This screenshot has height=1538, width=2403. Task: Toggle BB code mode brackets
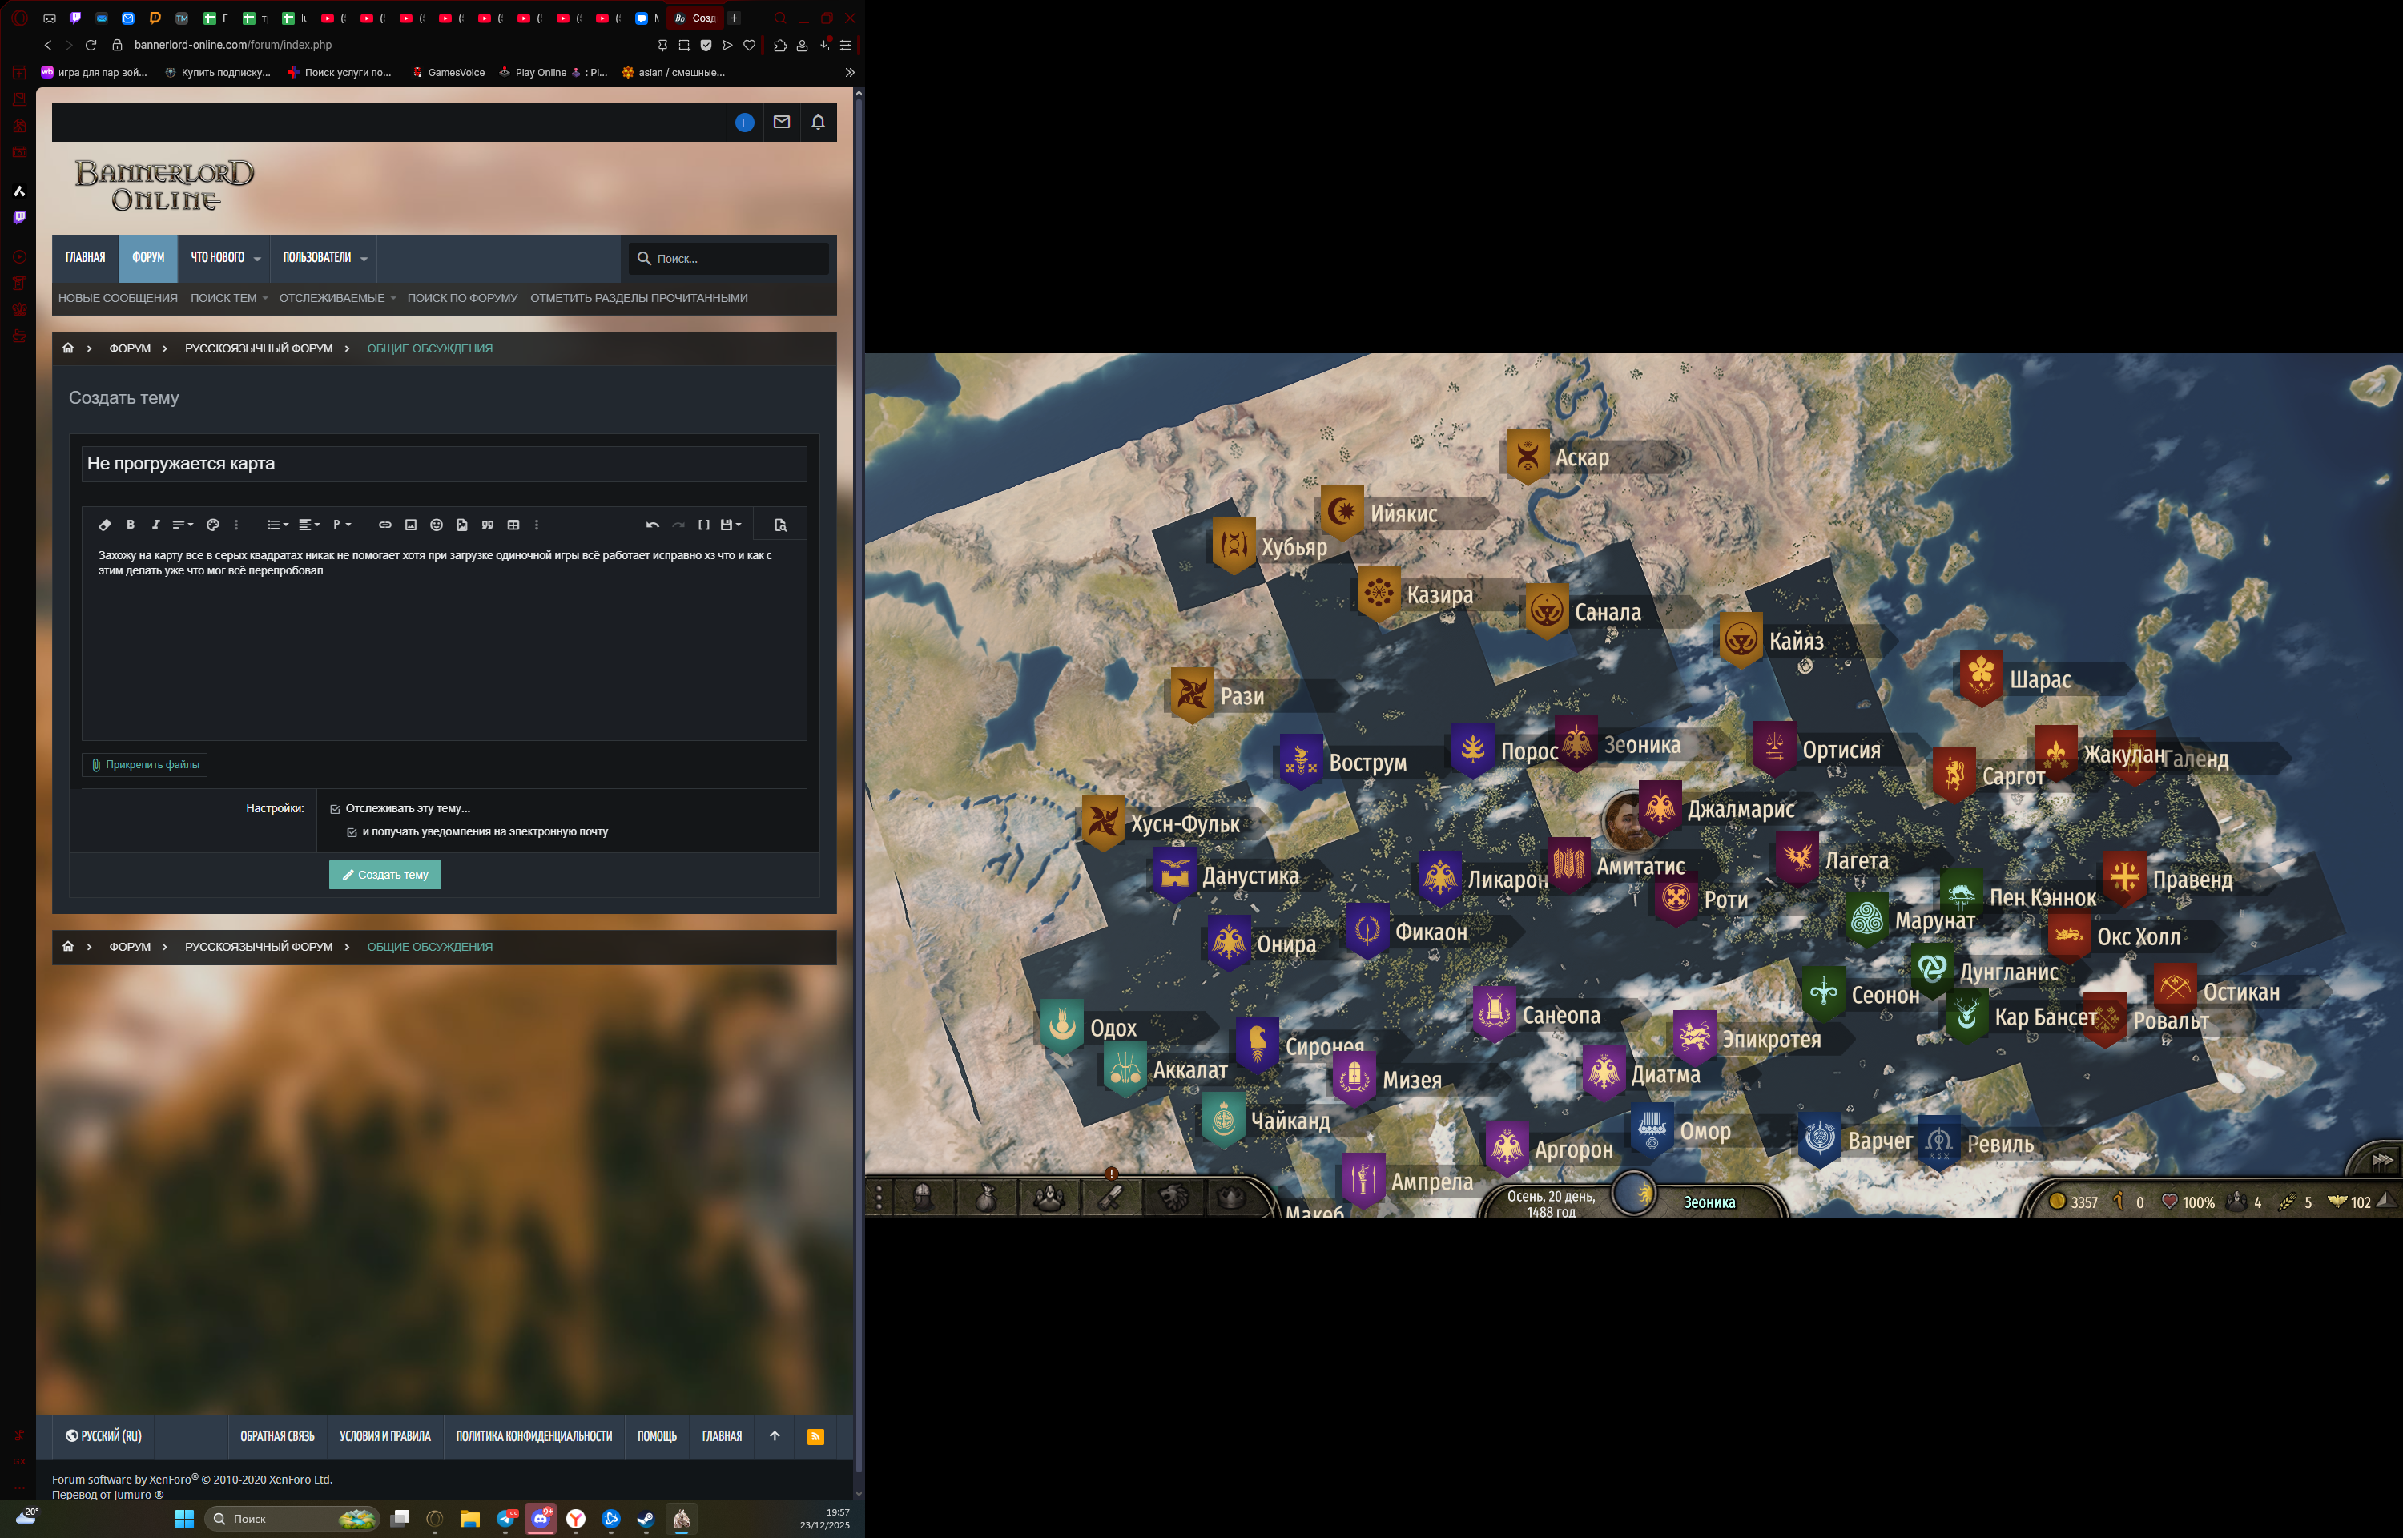point(704,525)
